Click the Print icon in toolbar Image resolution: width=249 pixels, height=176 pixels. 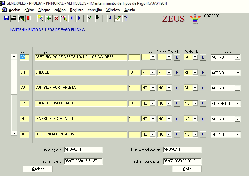[14, 18]
